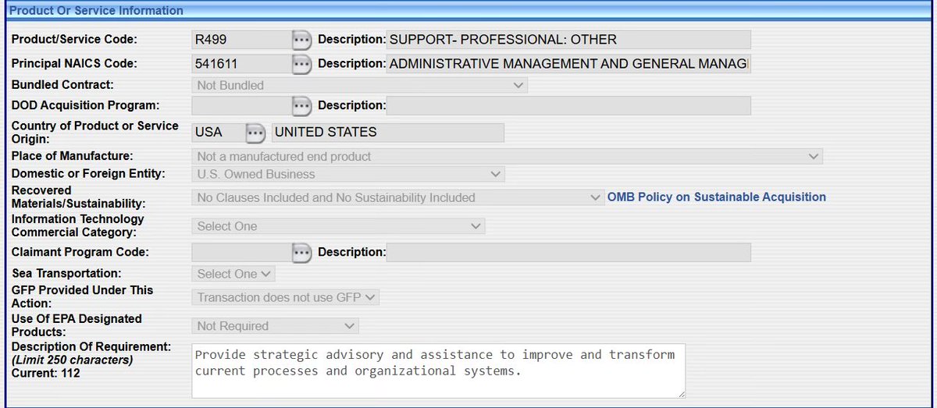Click the Description Of Requirement text area

pos(438,371)
